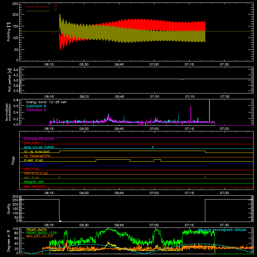
Task: Select the PARTICLE_FLAG label
Action: pos(36,173)
